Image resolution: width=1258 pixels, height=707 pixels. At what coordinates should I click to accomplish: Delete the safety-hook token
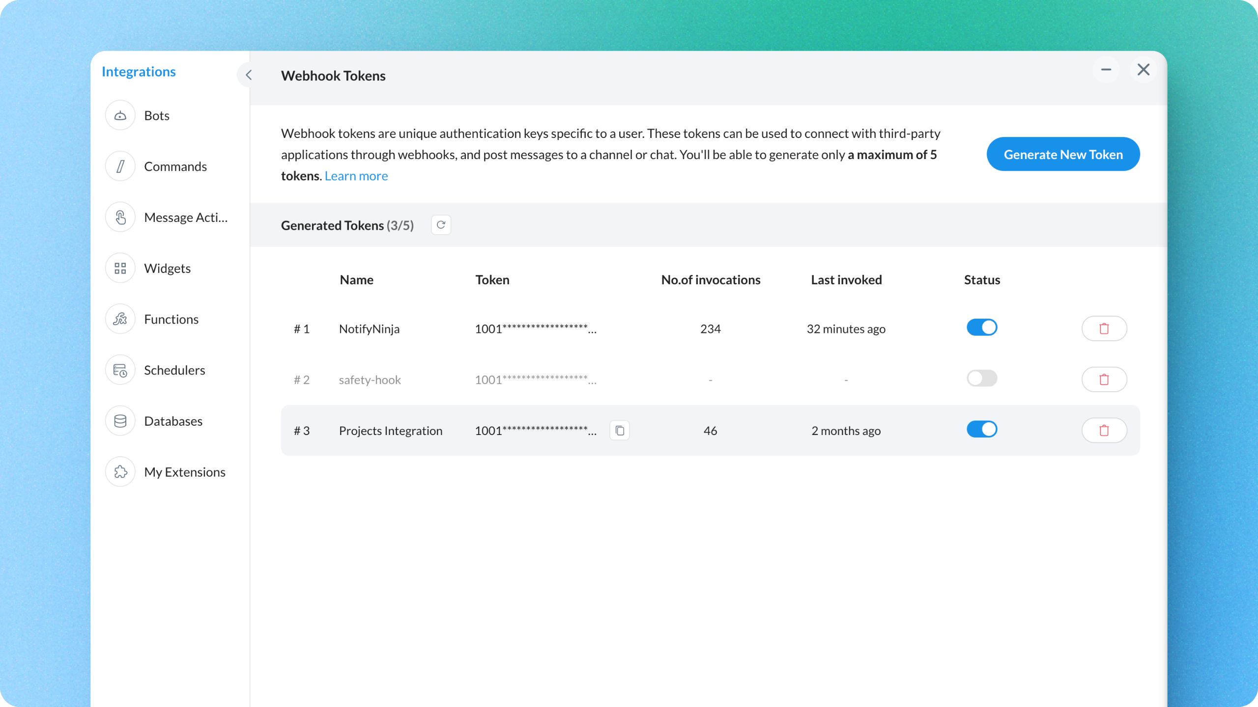(1104, 380)
